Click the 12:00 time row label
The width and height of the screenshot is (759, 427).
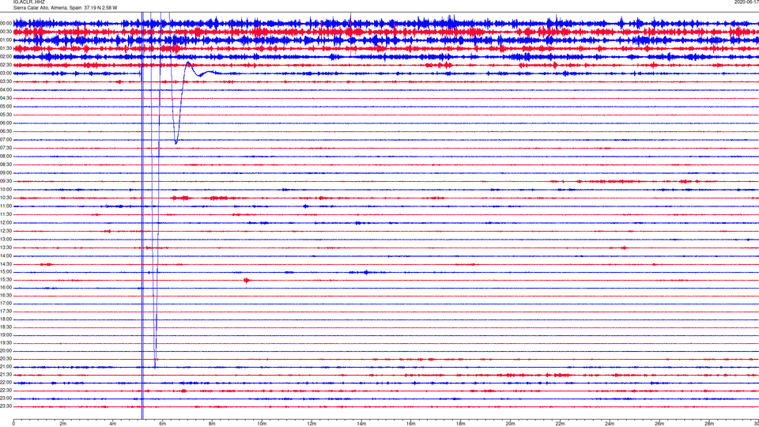[6, 223]
